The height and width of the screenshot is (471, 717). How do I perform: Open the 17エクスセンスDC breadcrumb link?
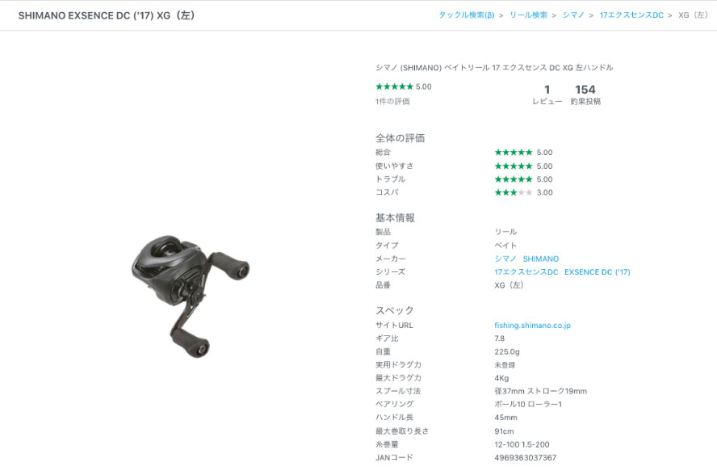tap(631, 15)
